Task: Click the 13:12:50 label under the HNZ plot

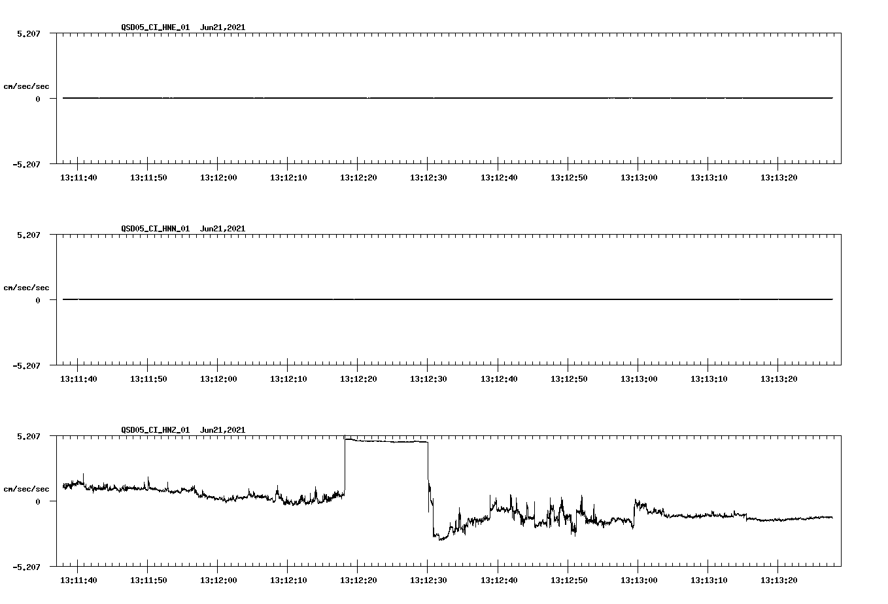Action: click(x=569, y=580)
